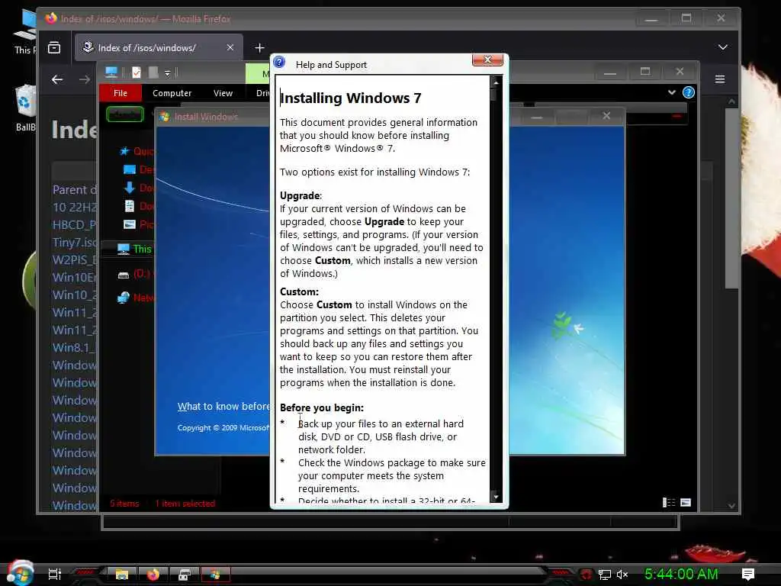The width and height of the screenshot is (781, 586).
Task: Click the Windows setup taskbar button
Action: click(215, 575)
